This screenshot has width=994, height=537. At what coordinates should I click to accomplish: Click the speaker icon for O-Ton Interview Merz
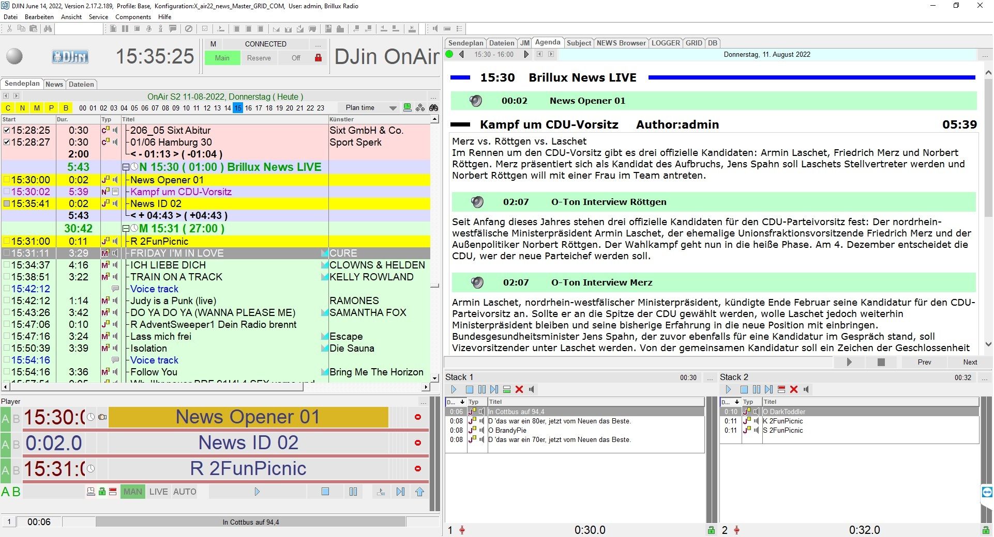point(477,282)
